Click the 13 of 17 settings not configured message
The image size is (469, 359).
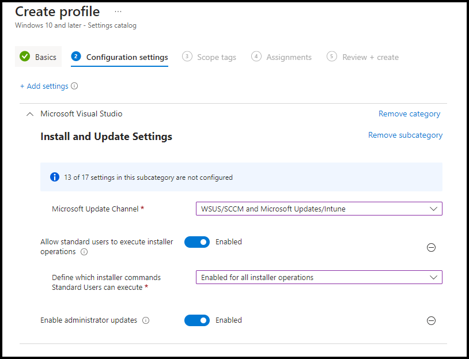(148, 177)
